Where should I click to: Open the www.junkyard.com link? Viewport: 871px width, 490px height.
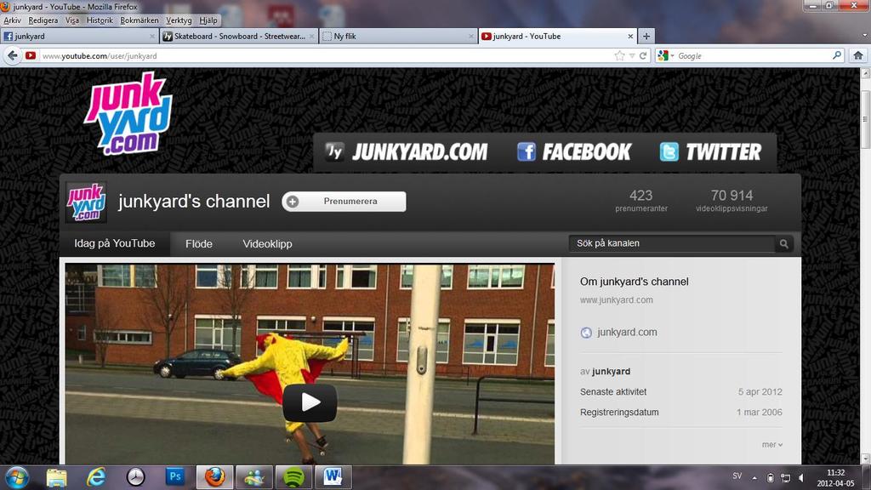coord(617,300)
